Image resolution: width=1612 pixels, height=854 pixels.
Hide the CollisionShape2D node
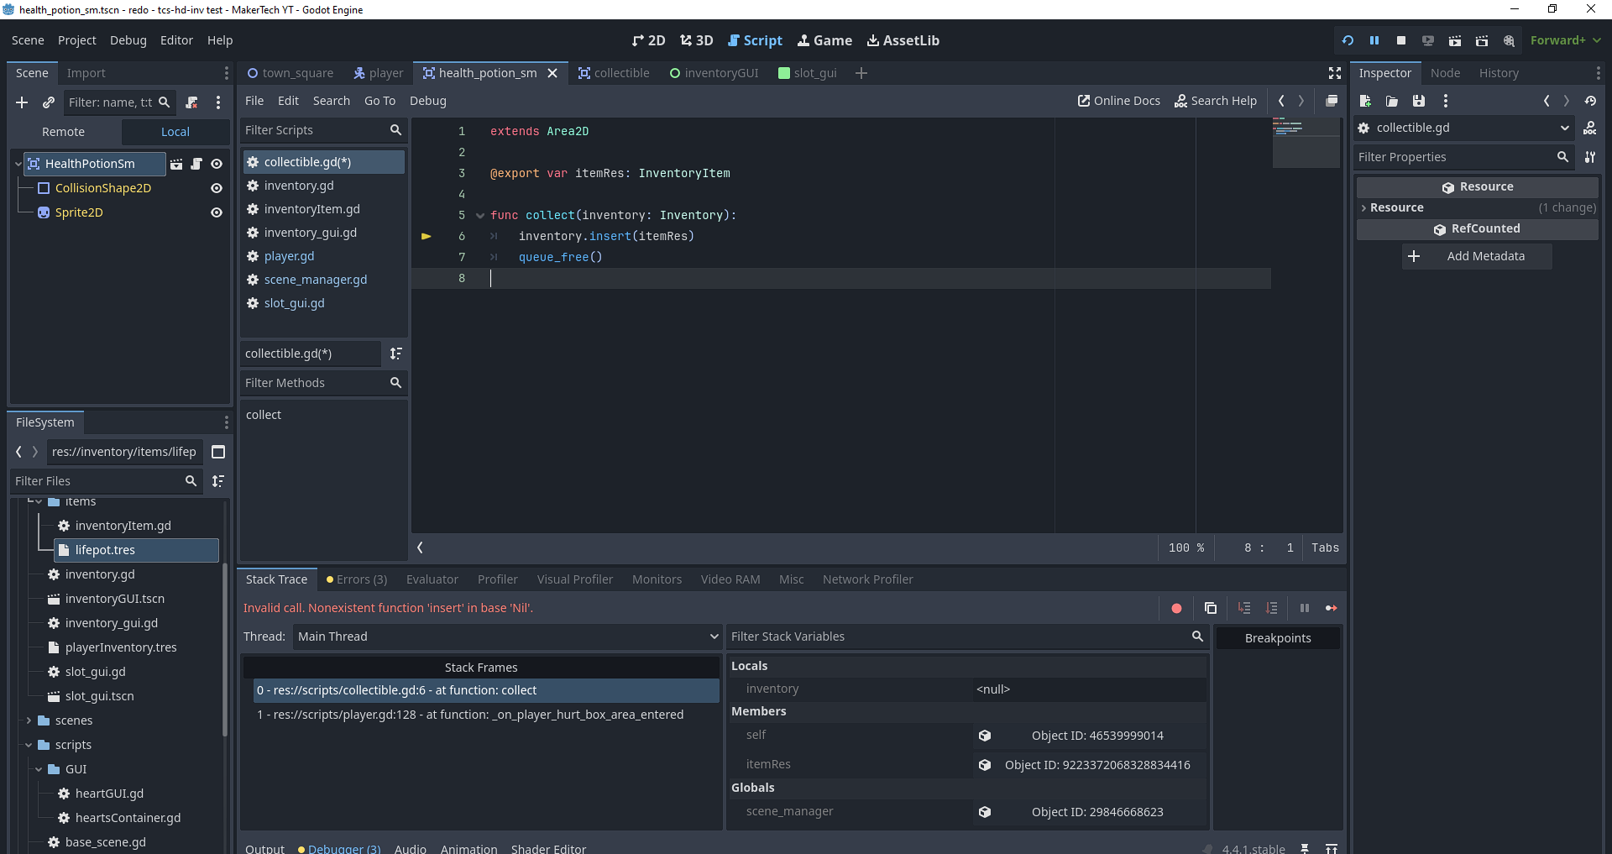[x=217, y=188]
